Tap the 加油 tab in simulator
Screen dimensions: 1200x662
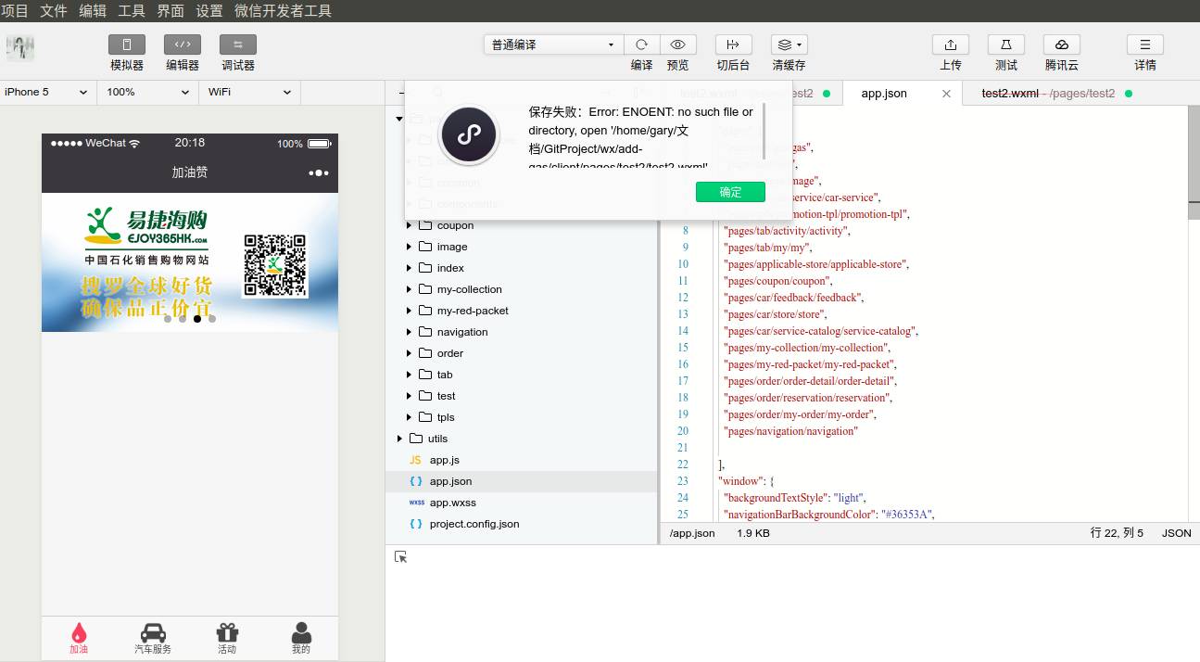79,638
